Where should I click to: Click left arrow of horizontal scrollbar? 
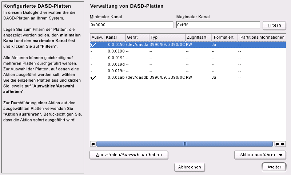[93, 144]
